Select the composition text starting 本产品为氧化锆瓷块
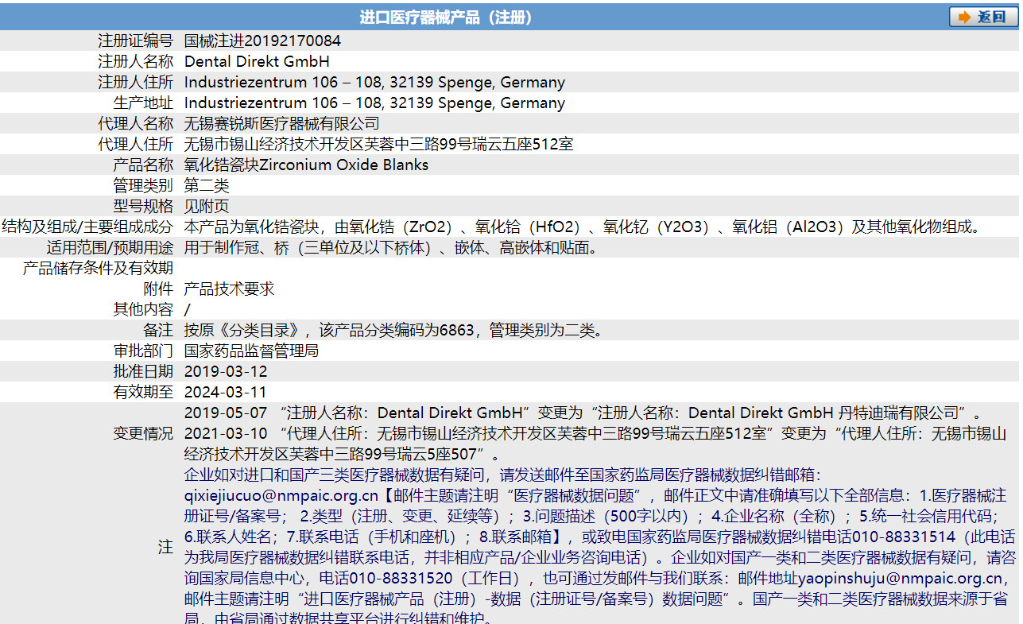The height and width of the screenshot is (624, 1023). pos(586,227)
